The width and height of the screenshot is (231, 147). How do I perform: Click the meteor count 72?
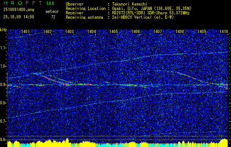tap(53, 17)
